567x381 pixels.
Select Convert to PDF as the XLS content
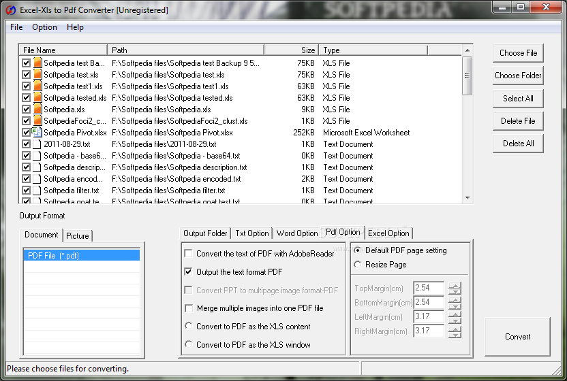[x=188, y=326]
